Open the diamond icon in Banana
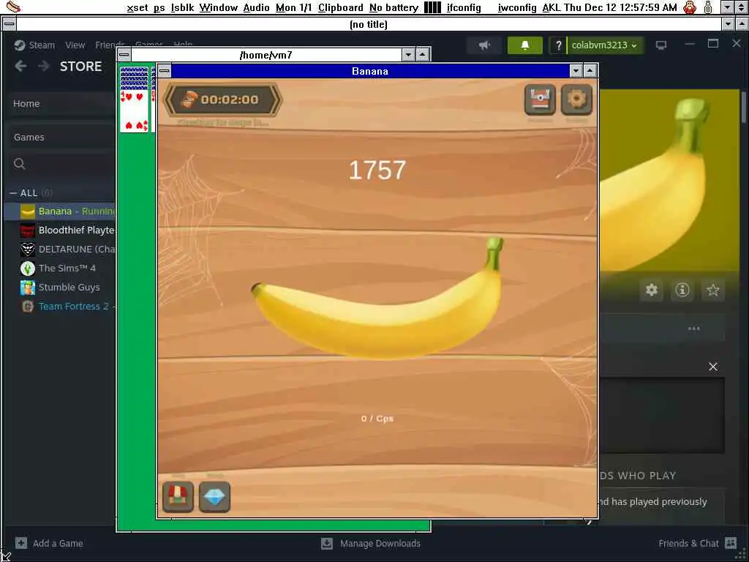Image resolution: width=749 pixels, height=562 pixels. (x=214, y=497)
